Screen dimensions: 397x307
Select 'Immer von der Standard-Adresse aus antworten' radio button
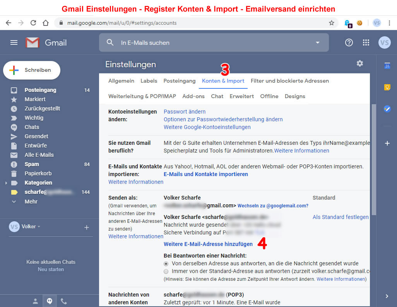(166, 271)
